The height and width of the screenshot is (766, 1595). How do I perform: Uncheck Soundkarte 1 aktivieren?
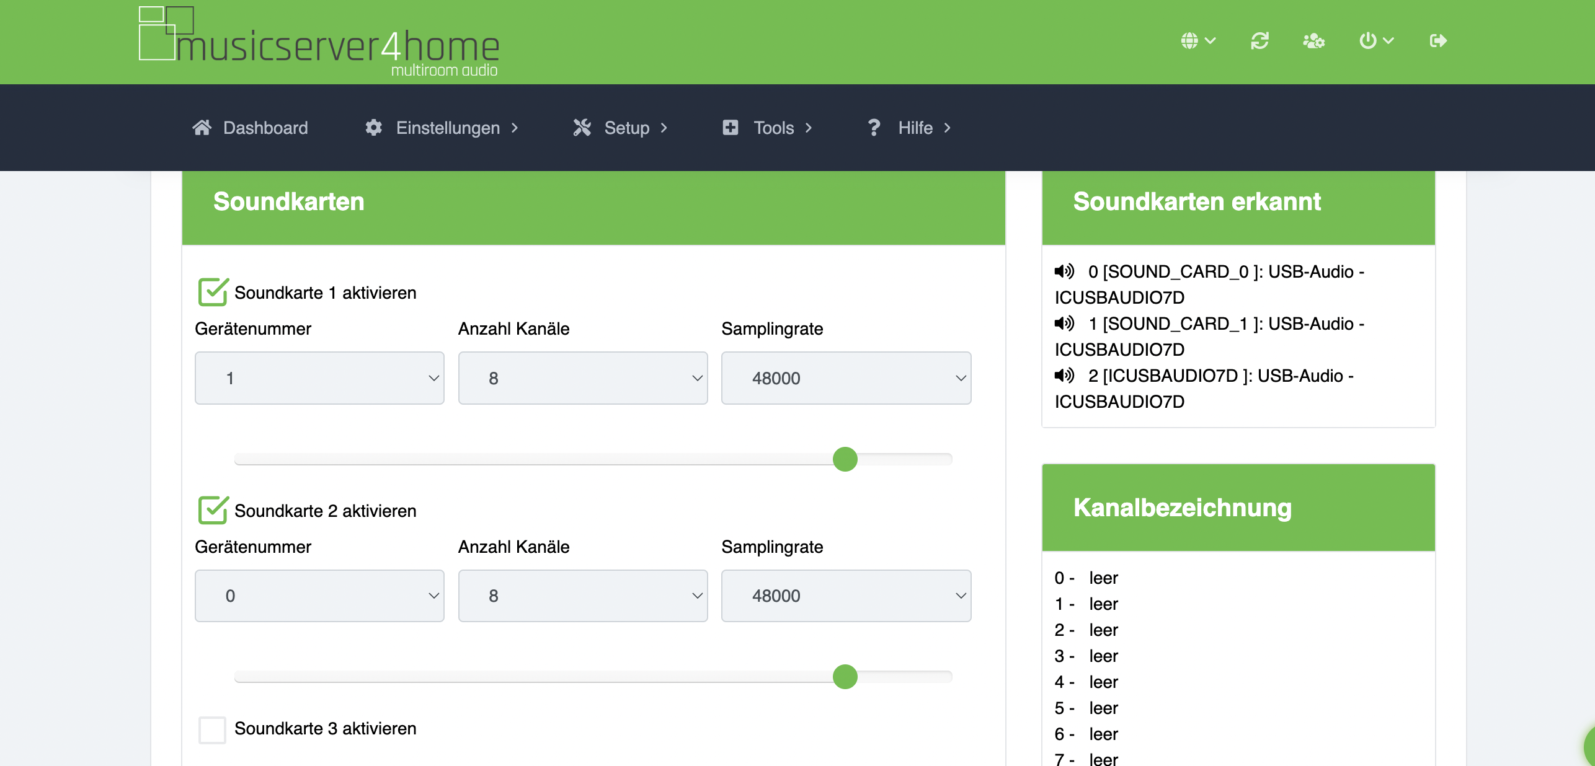[x=213, y=293]
